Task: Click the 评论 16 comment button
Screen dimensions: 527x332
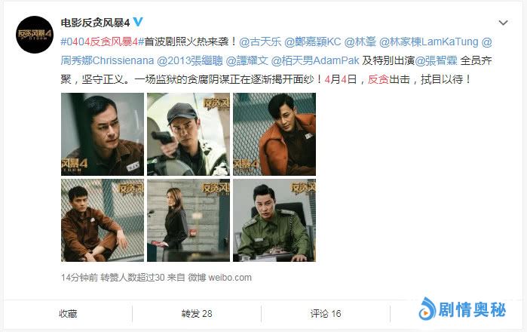Action: click(326, 314)
